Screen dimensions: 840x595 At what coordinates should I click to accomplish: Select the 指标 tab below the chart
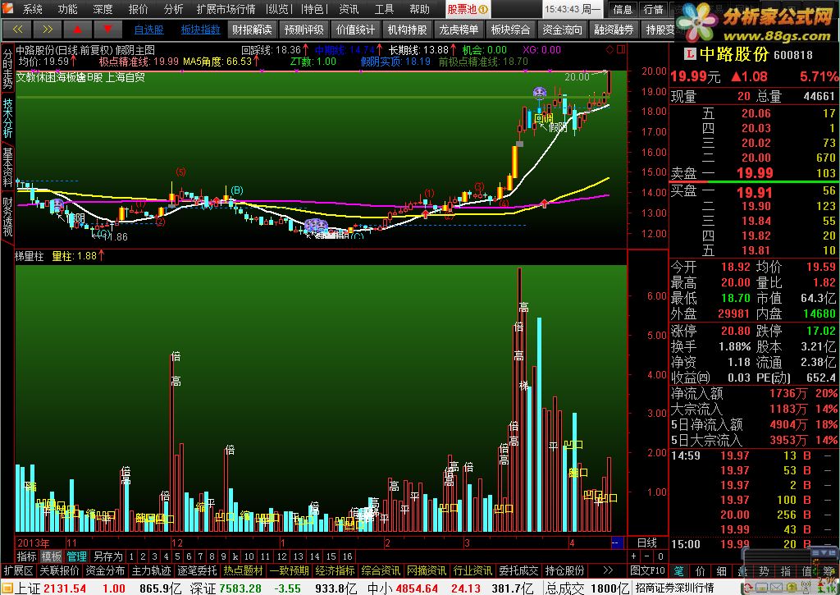[x=26, y=556]
